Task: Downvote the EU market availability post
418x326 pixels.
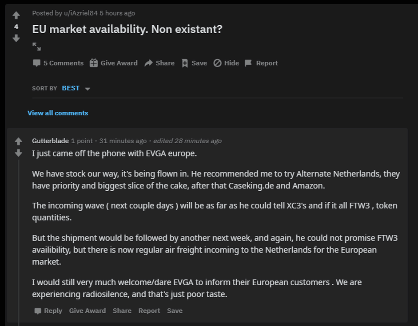Action: (16, 39)
